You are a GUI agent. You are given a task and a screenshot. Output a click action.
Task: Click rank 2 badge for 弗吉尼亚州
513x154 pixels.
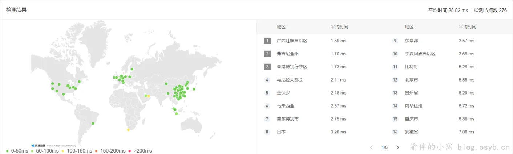tap(267, 54)
